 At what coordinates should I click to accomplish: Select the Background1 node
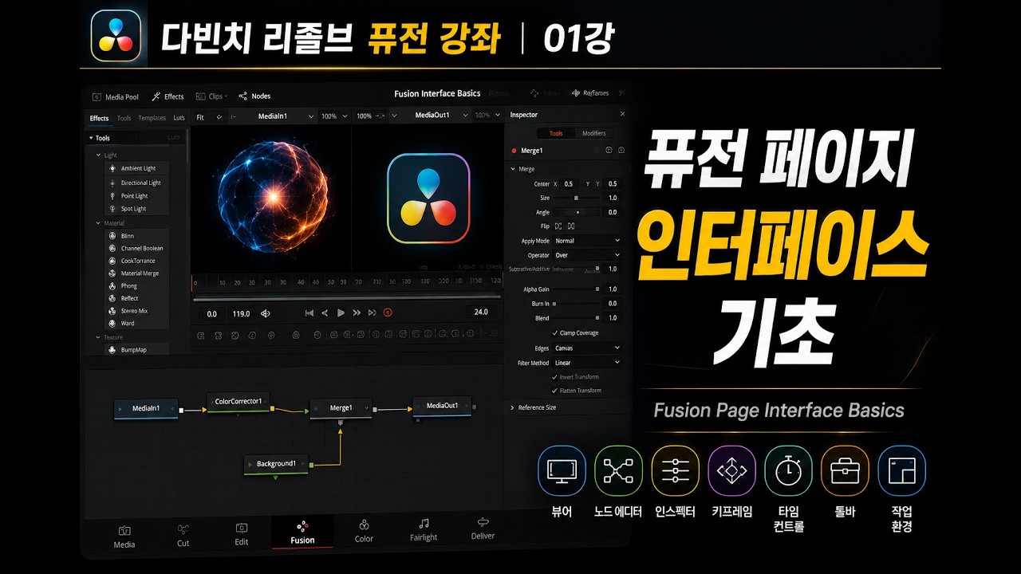276,464
